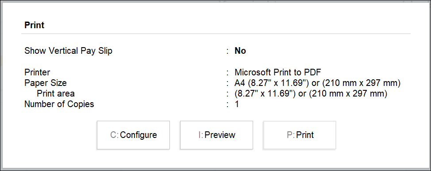Click the indented Print area label

(x=56, y=93)
